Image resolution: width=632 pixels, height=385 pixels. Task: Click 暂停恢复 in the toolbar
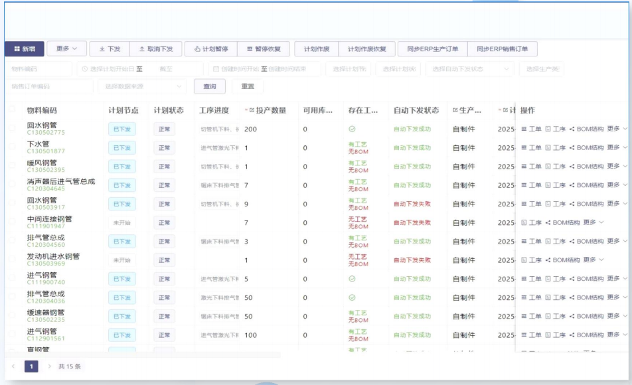pyautogui.click(x=264, y=49)
